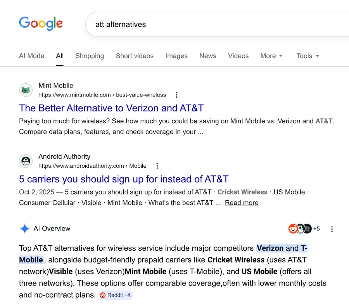Switch to the News tab
Screen dimensions: 349x306
[208, 56]
